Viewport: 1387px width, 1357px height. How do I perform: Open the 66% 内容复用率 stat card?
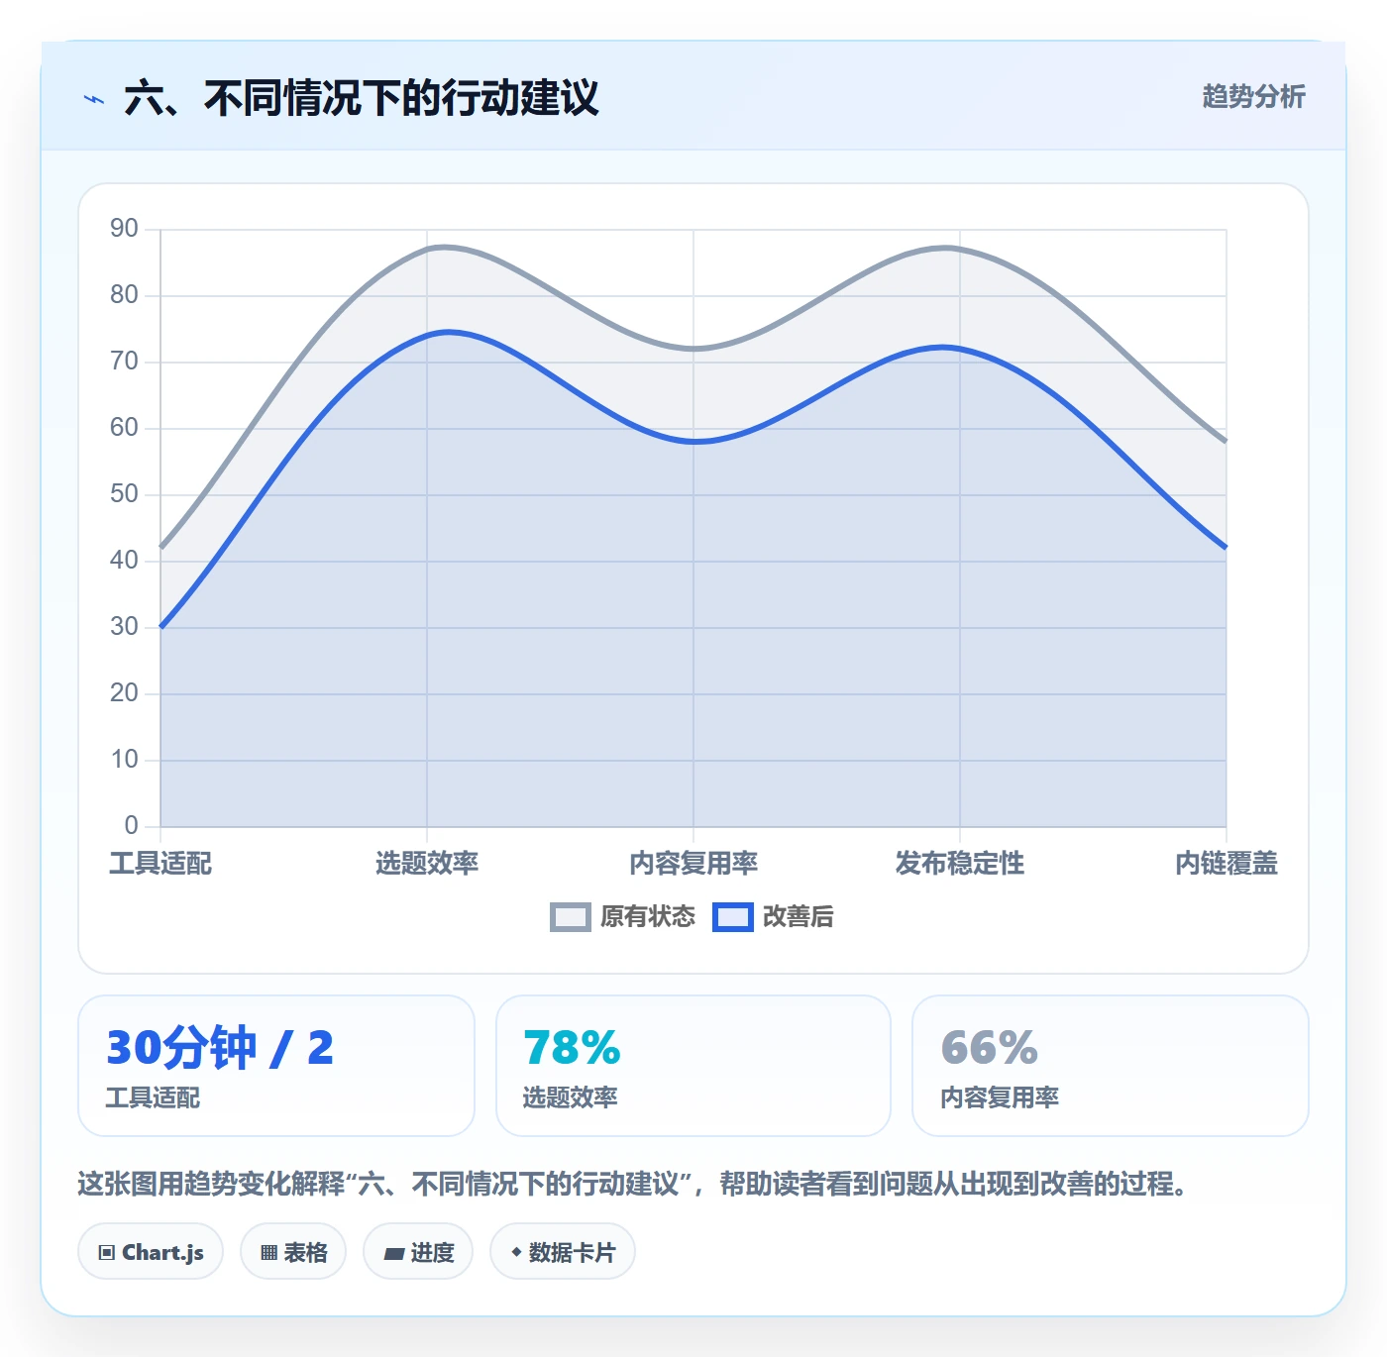(x=1111, y=1066)
